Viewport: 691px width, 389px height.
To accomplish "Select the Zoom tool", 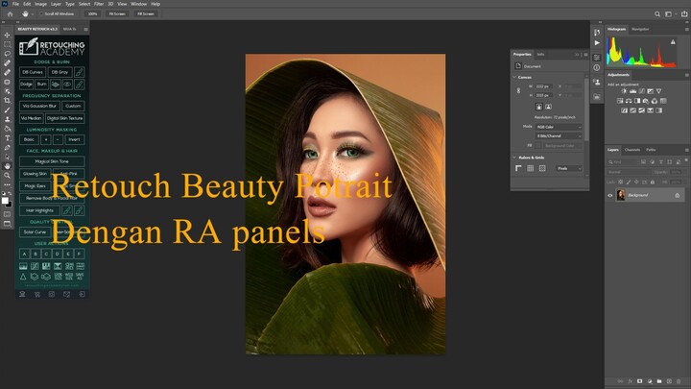I will click(x=7, y=176).
